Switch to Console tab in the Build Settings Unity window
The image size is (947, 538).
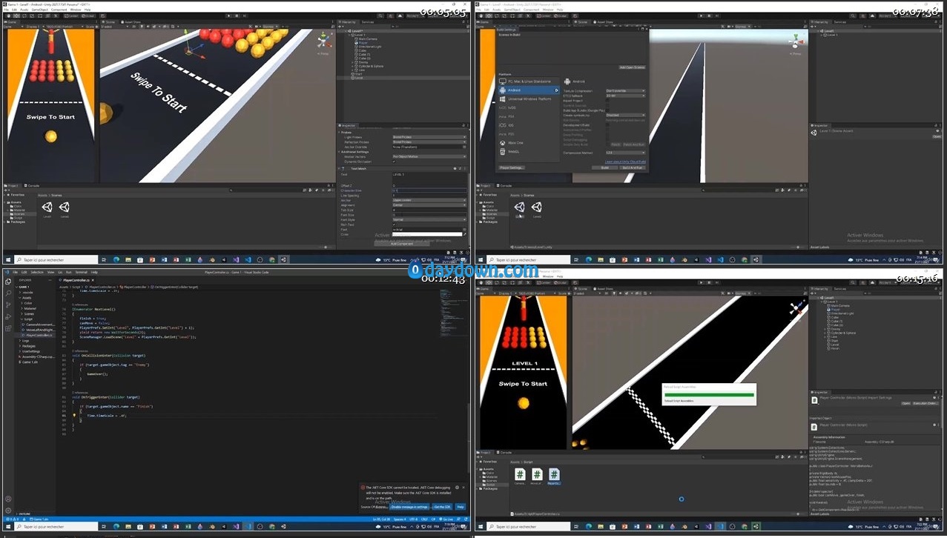coord(506,185)
